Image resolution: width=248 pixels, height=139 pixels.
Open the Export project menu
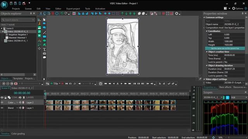[73, 8]
